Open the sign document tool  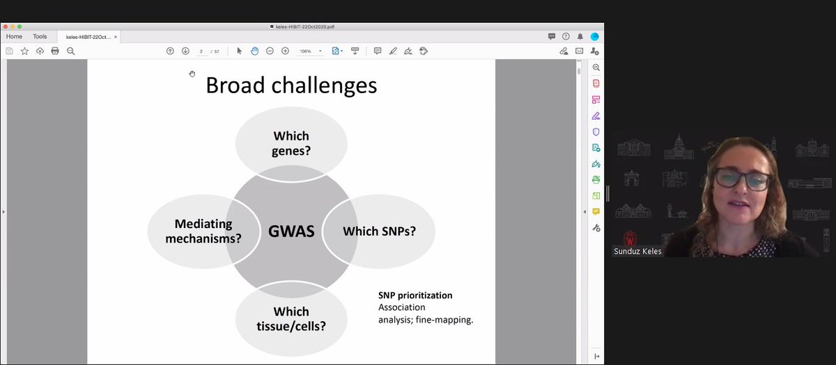[x=408, y=51]
